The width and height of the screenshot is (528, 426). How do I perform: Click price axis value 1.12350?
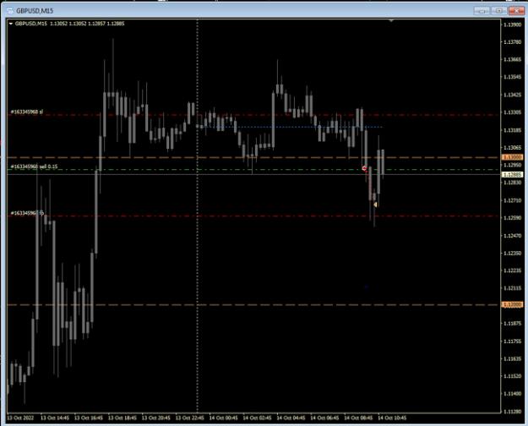(512, 253)
